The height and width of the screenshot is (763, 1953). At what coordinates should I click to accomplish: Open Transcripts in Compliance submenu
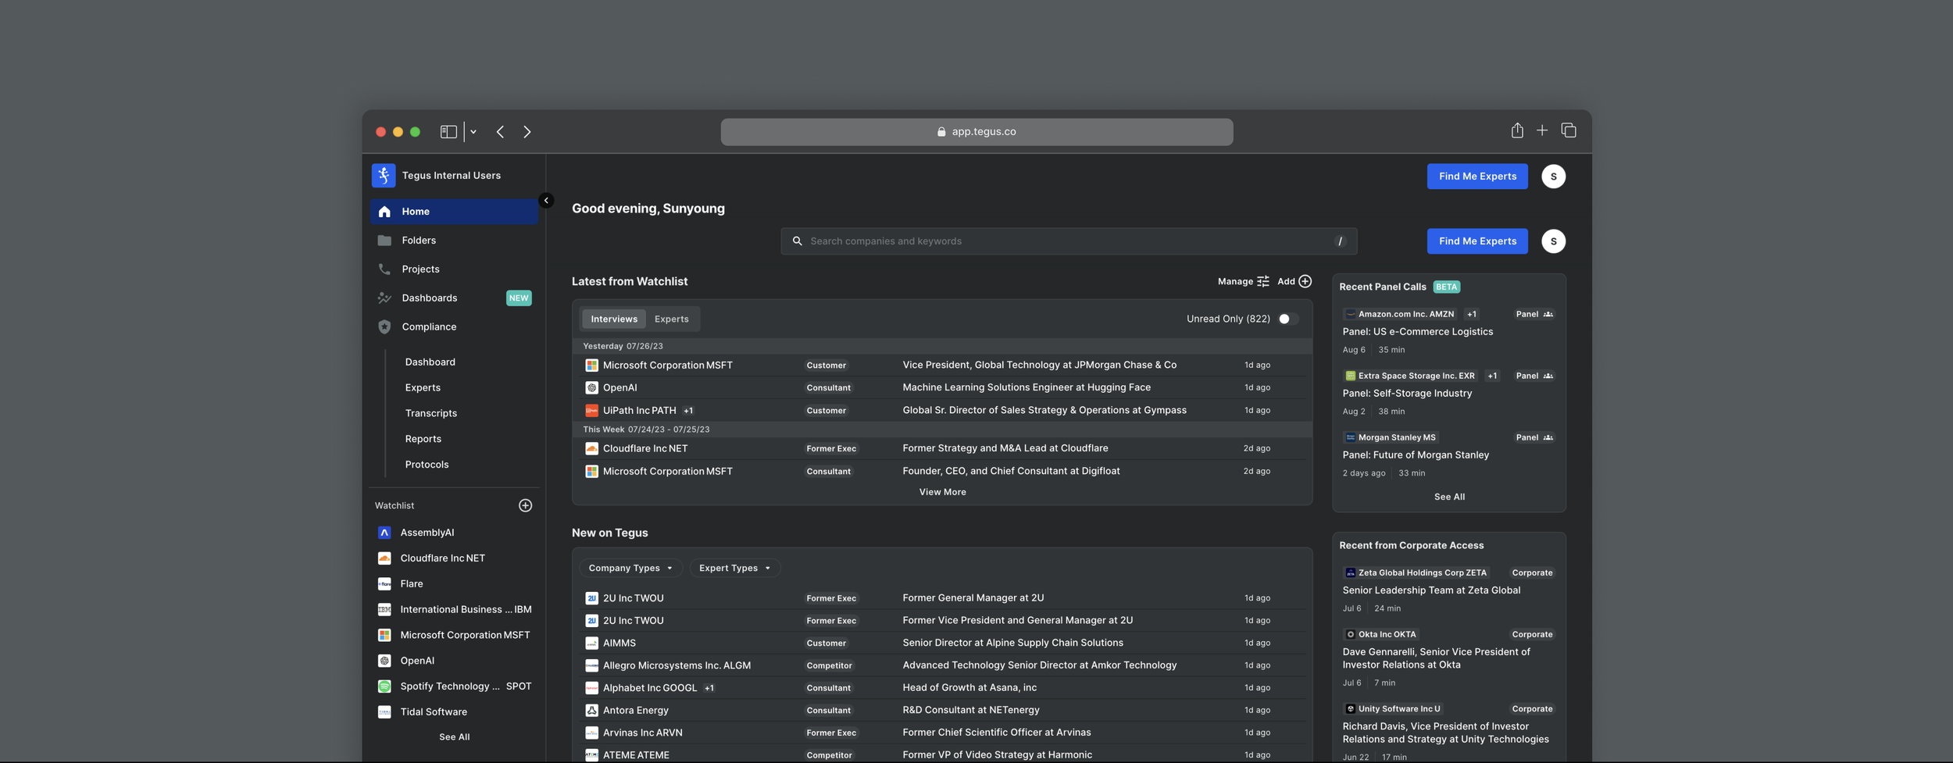pyautogui.click(x=430, y=413)
